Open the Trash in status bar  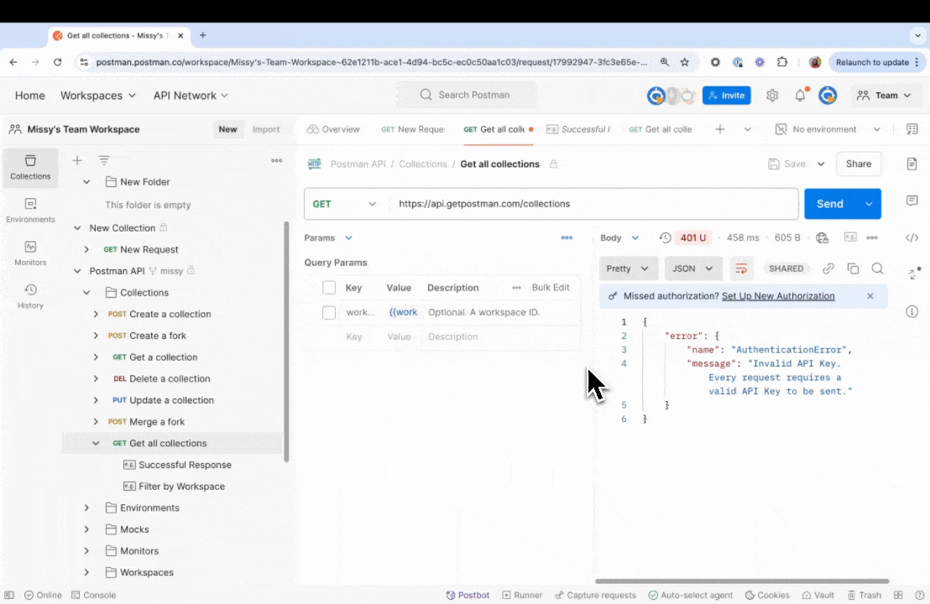(865, 595)
